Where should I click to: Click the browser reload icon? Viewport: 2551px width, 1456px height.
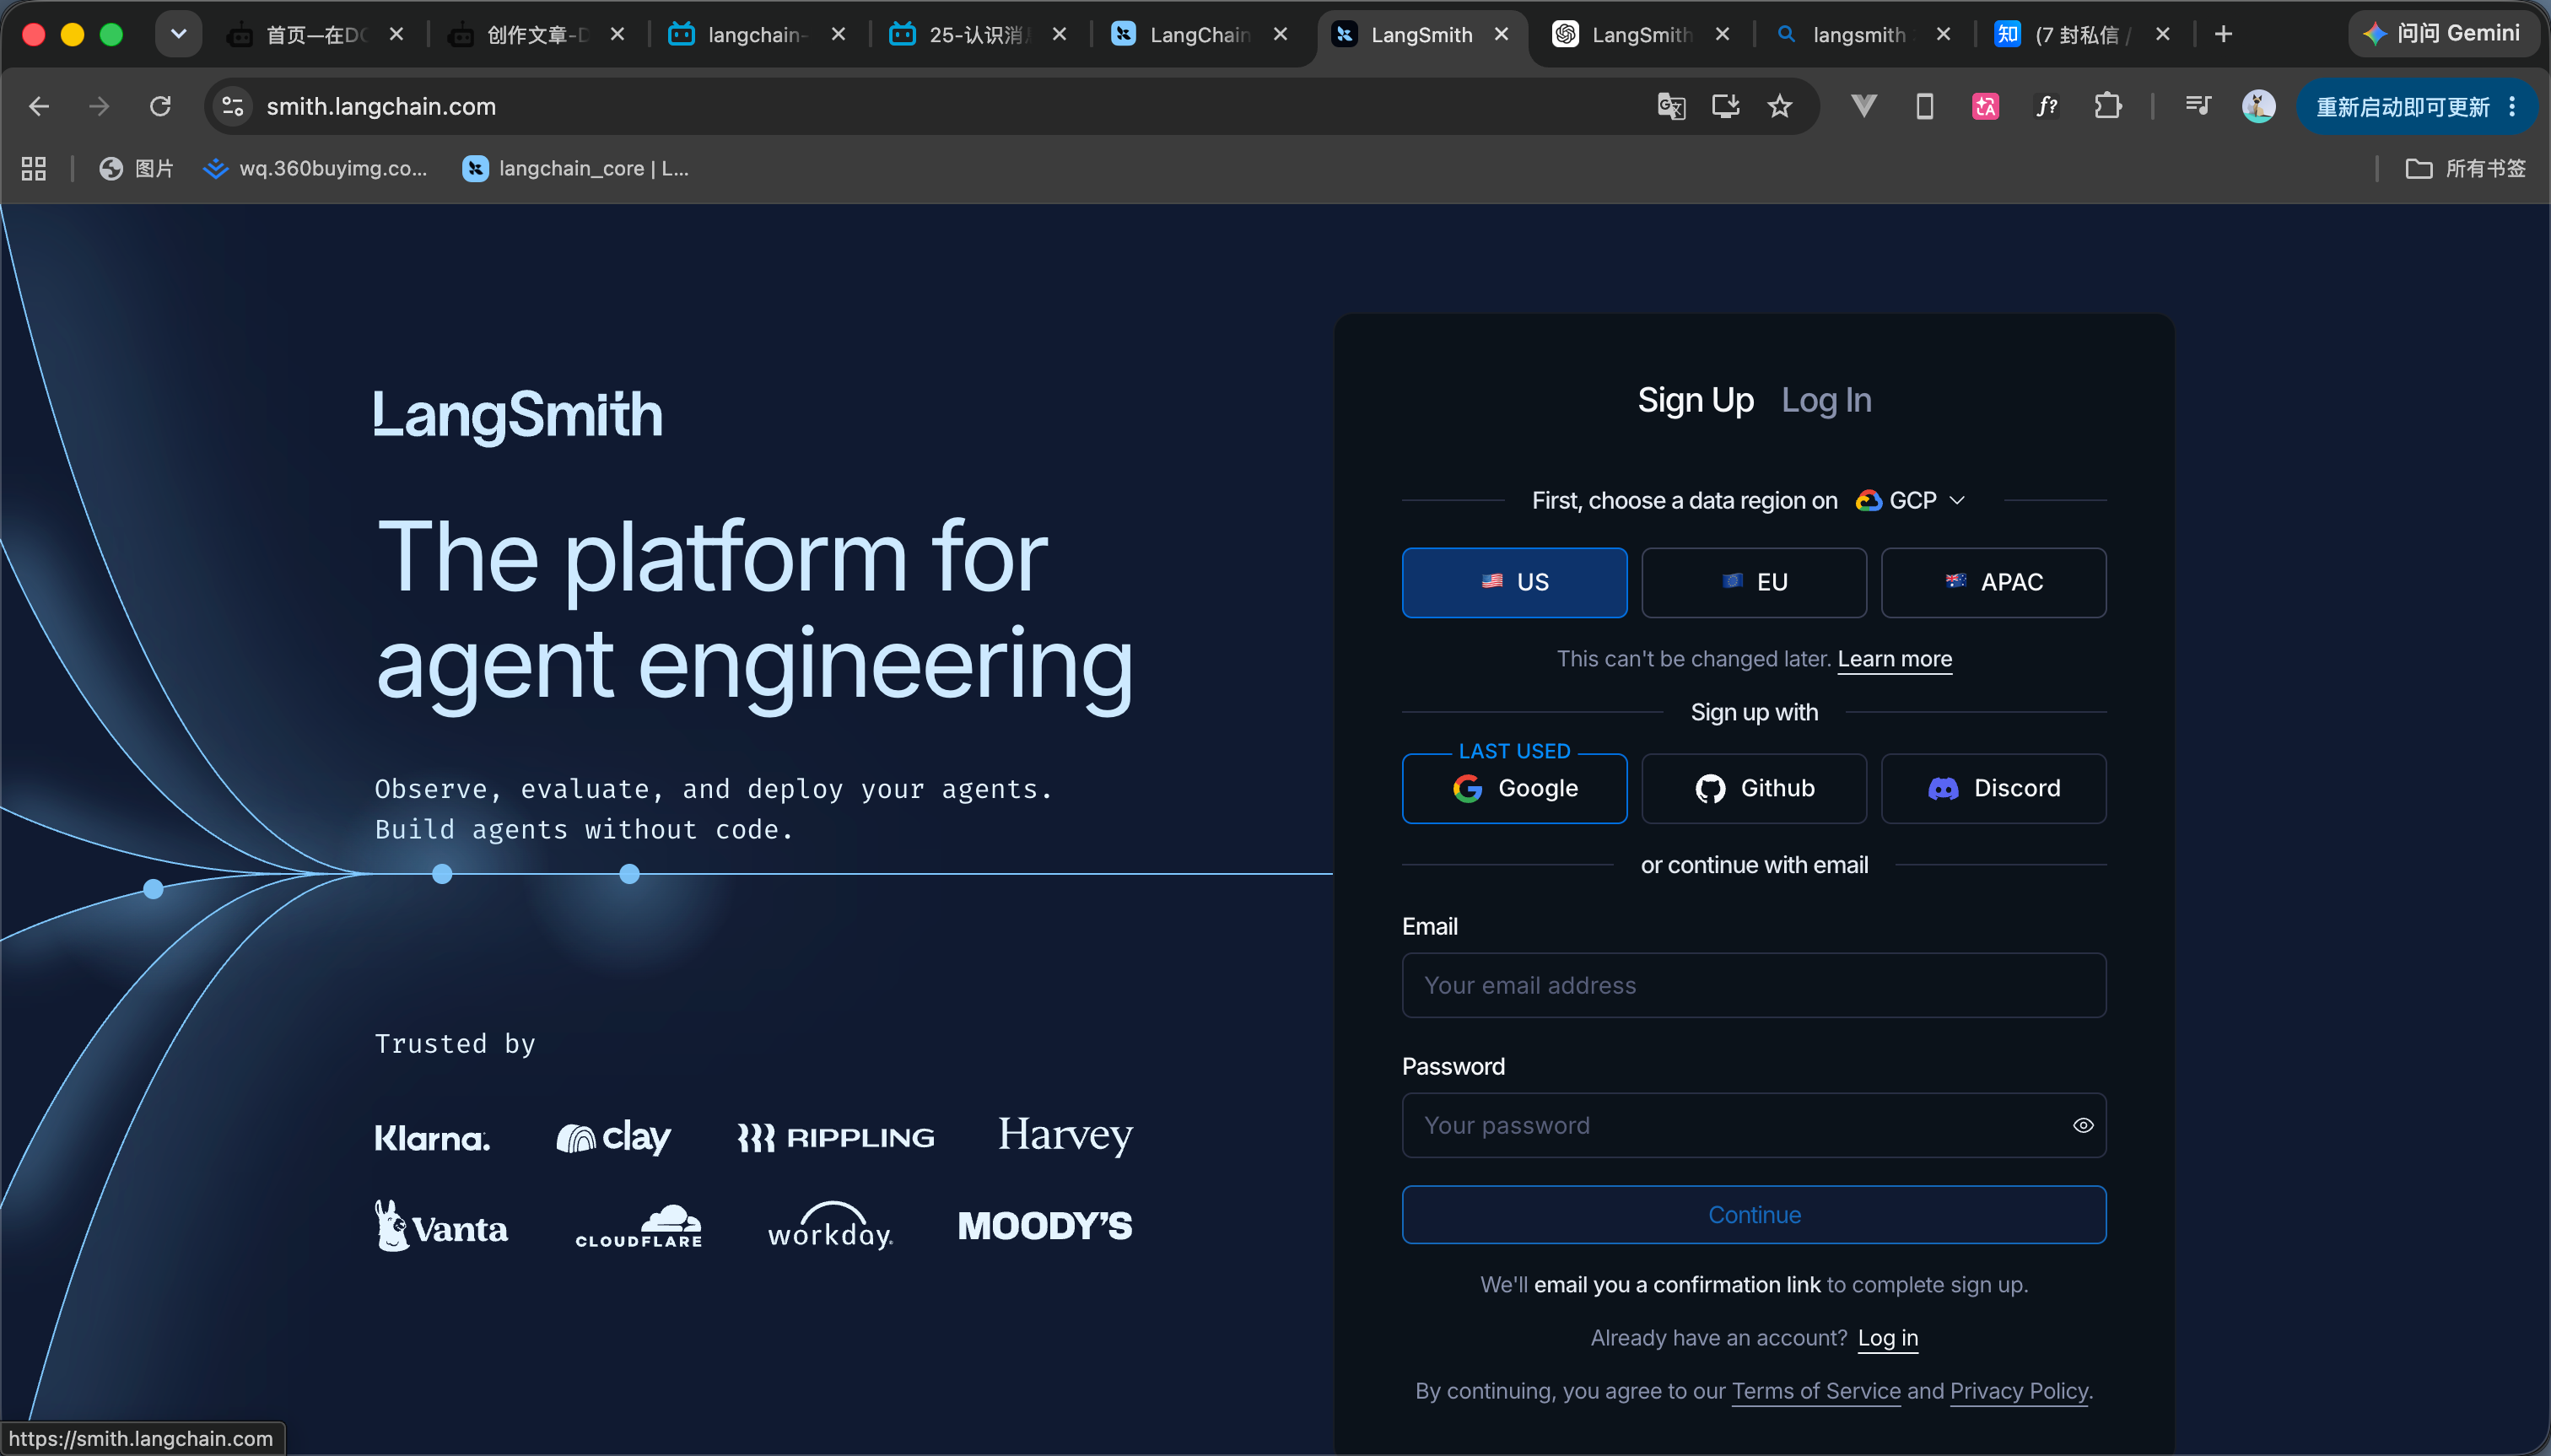(x=160, y=106)
